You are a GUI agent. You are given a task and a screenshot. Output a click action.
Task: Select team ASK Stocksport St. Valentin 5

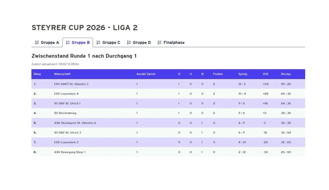tap(75, 123)
